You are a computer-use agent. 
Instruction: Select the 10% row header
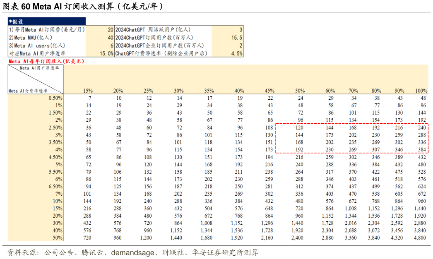click(x=58, y=201)
